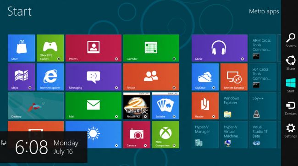Click the x badge on Xbox LIVE Games tile
This screenshot has width=298, height=166.
click(x=59, y=59)
